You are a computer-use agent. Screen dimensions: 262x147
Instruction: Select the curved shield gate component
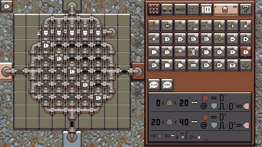180,65
